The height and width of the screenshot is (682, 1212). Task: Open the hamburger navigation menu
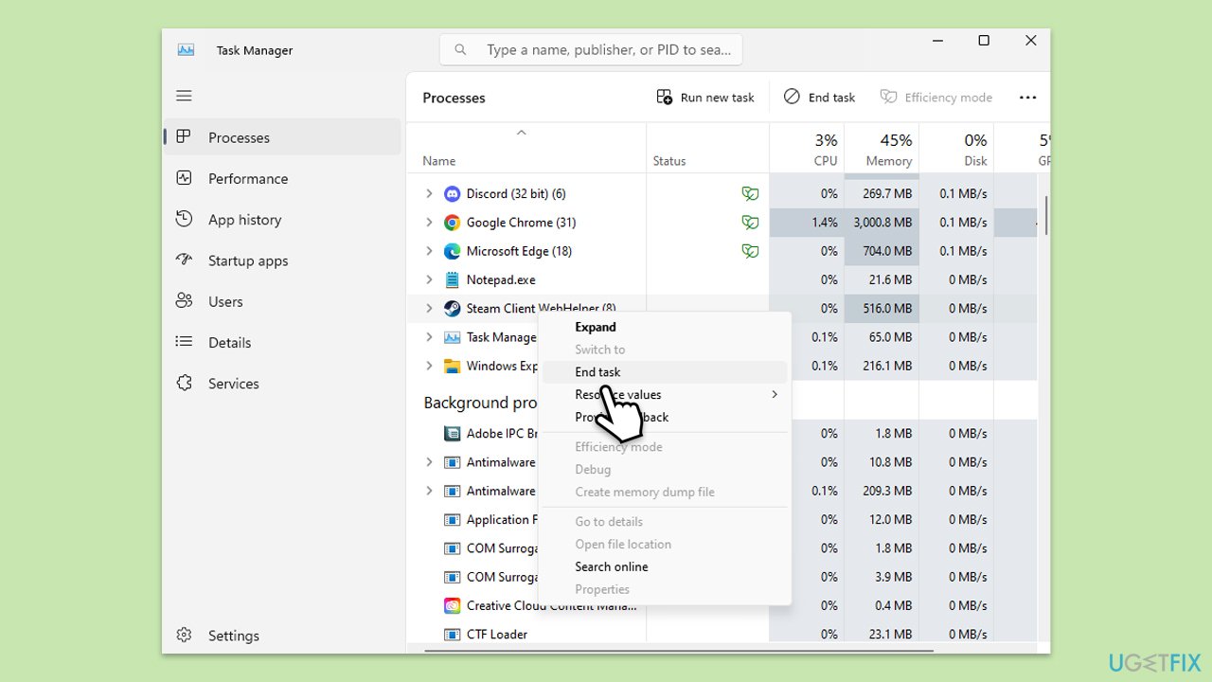(x=184, y=96)
